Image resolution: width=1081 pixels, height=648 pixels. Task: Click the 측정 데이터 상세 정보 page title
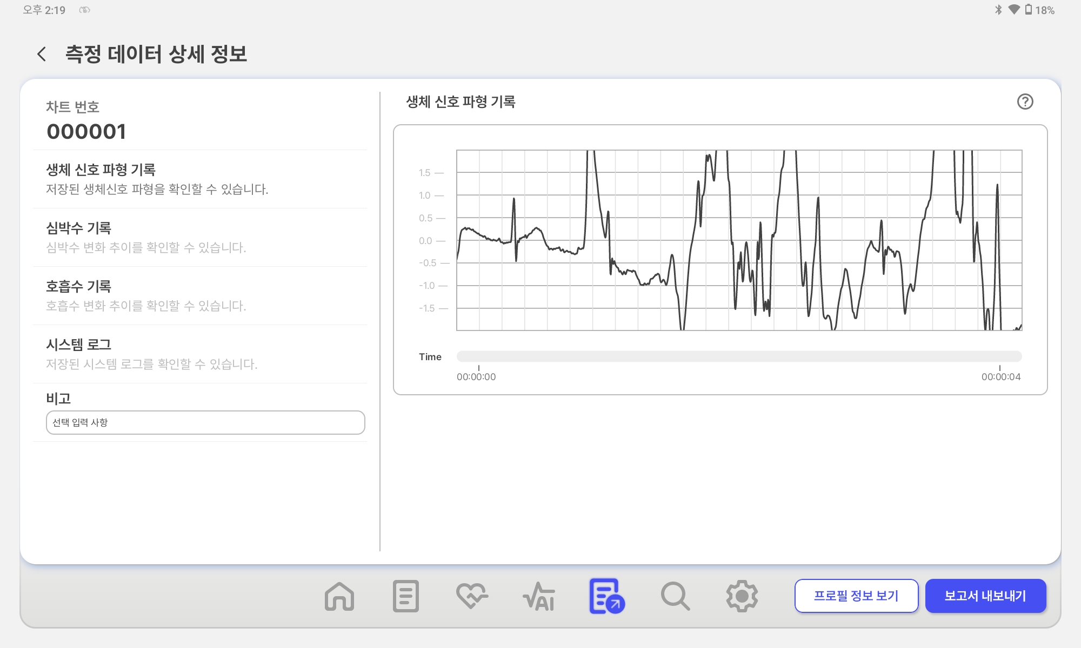[156, 54]
